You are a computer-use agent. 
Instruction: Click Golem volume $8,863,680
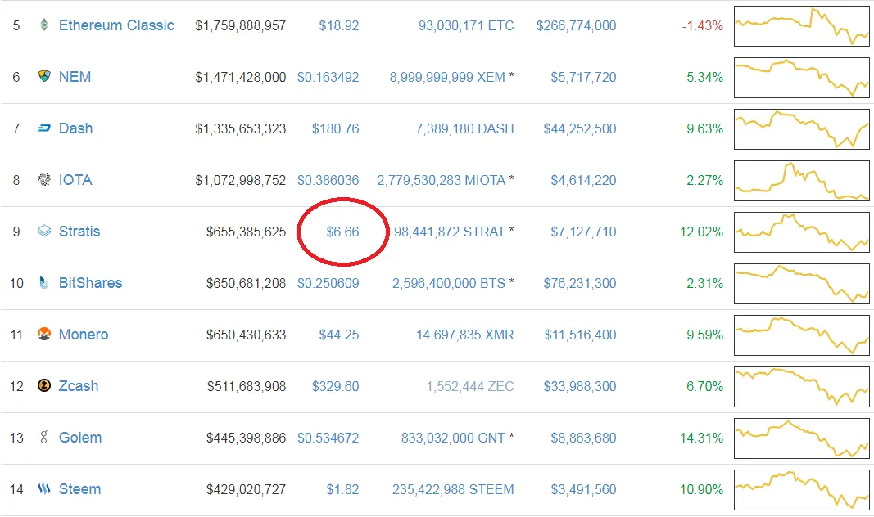pyautogui.click(x=583, y=438)
